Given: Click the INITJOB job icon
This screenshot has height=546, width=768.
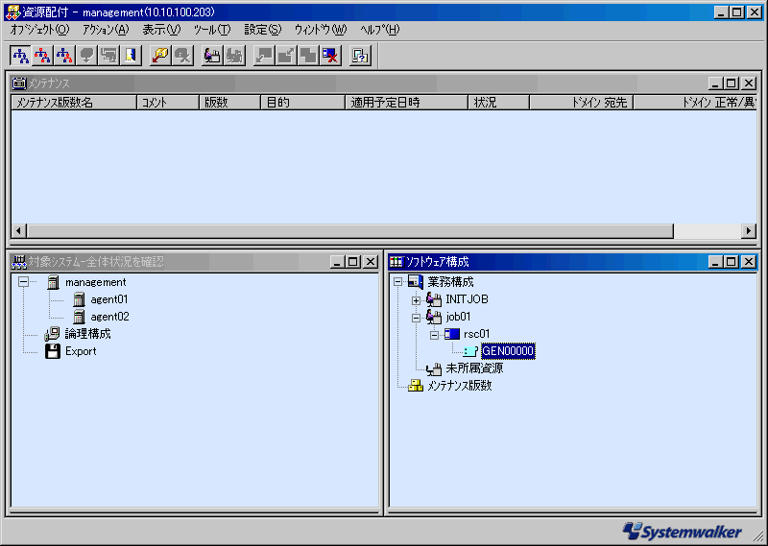Looking at the screenshot, I should [433, 299].
